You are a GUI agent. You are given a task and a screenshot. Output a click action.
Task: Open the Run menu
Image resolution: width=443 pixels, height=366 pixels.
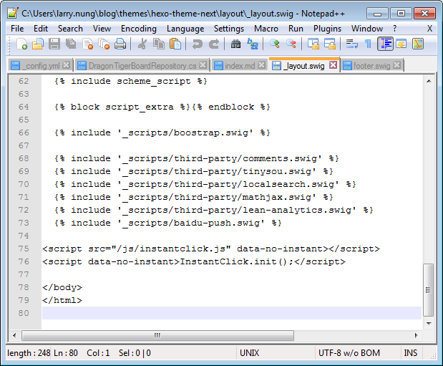pos(296,29)
